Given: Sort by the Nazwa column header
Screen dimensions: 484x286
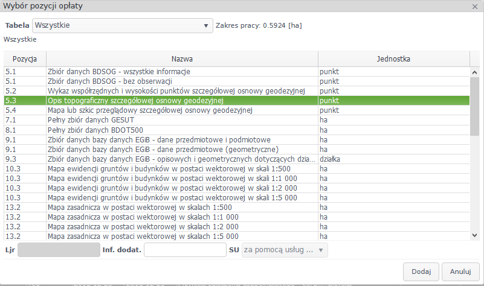Looking at the screenshot, I should [182, 59].
